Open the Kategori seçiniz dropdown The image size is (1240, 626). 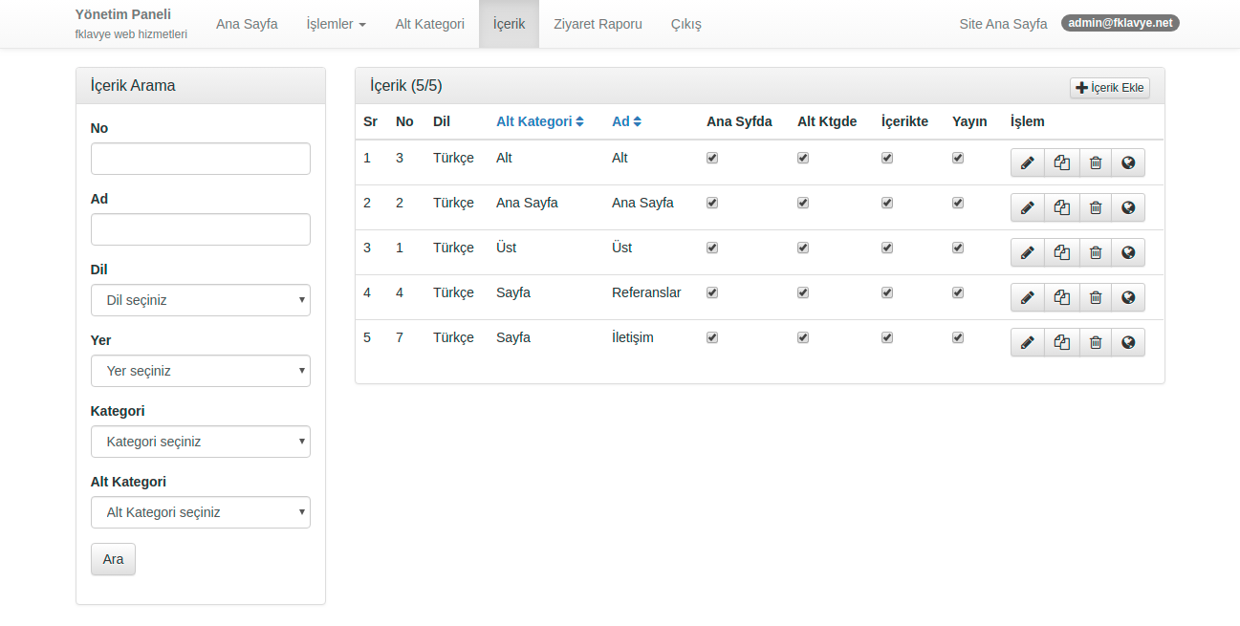point(201,442)
